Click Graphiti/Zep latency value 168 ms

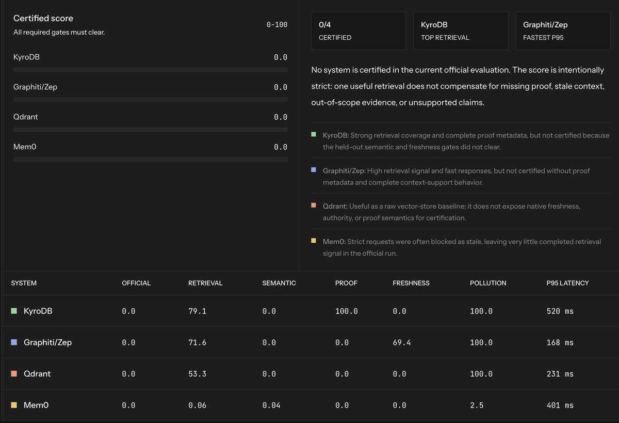click(x=560, y=342)
